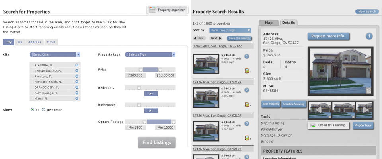Click Find Listings button
The width and height of the screenshot is (382, 159).
(157, 142)
